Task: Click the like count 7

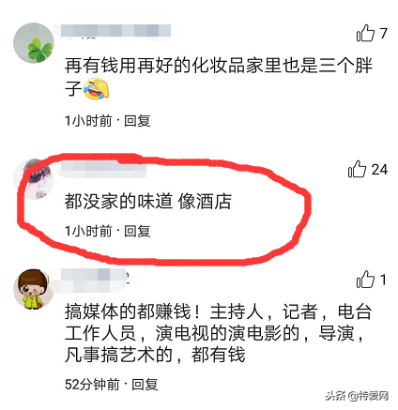Action: [x=384, y=33]
